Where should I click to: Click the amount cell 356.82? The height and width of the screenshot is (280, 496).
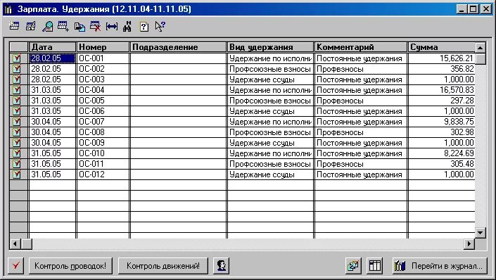(442, 69)
